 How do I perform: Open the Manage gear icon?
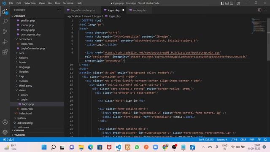click(5, 132)
